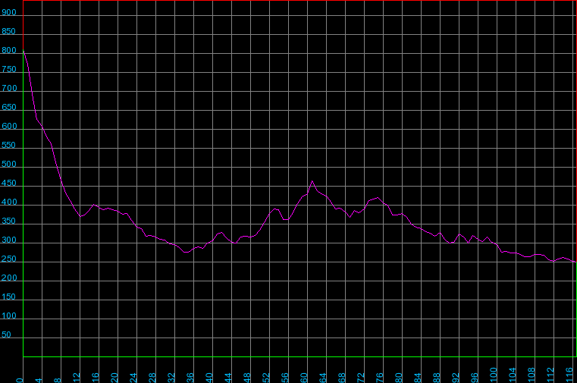The width and height of the screenshot is (577, 383).
Task: Click the 100 x-axis label
Action: (494, 376)
